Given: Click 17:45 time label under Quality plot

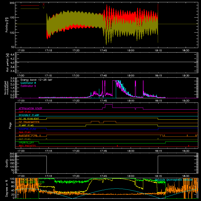Looking at the screenshot, I should pyautogui.click(x=103, y=176).
